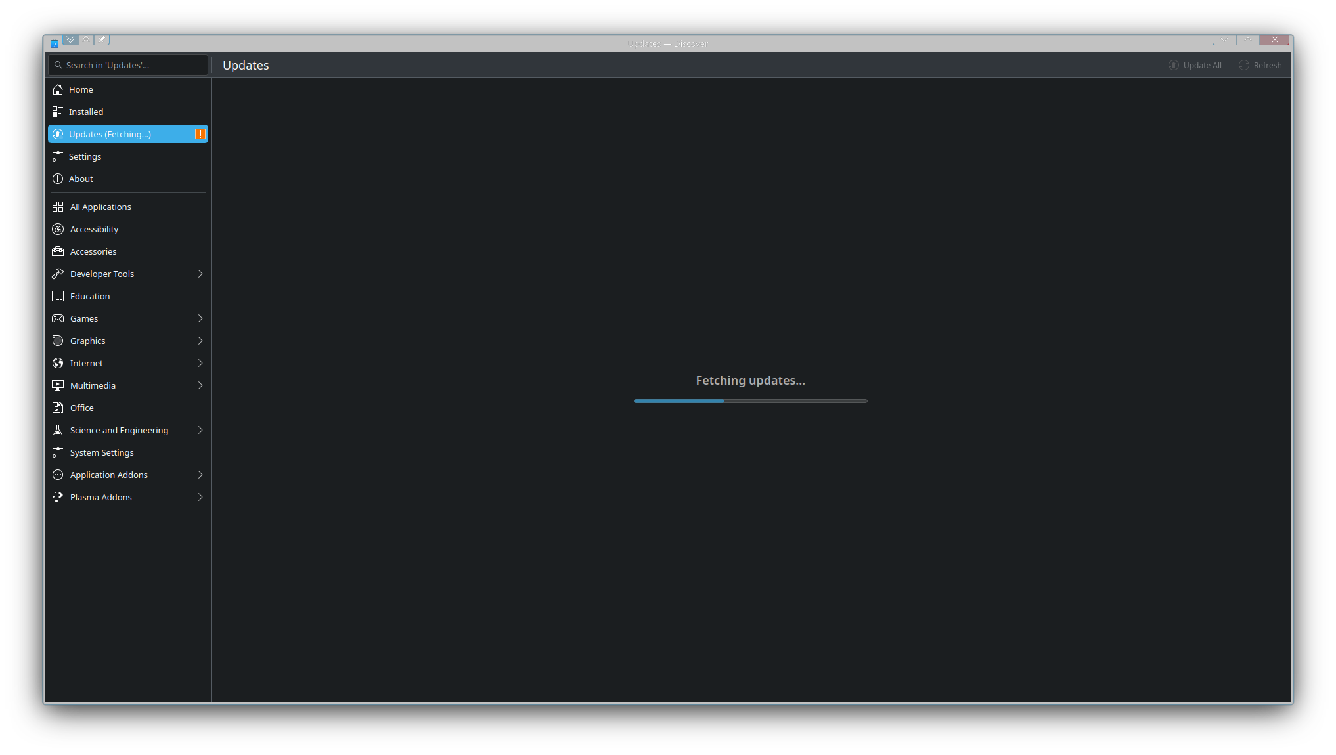The width and height of the screenshot is (1336, 755).
Task: Open the Settings sidebar item
Action: (x=85, y=156)
